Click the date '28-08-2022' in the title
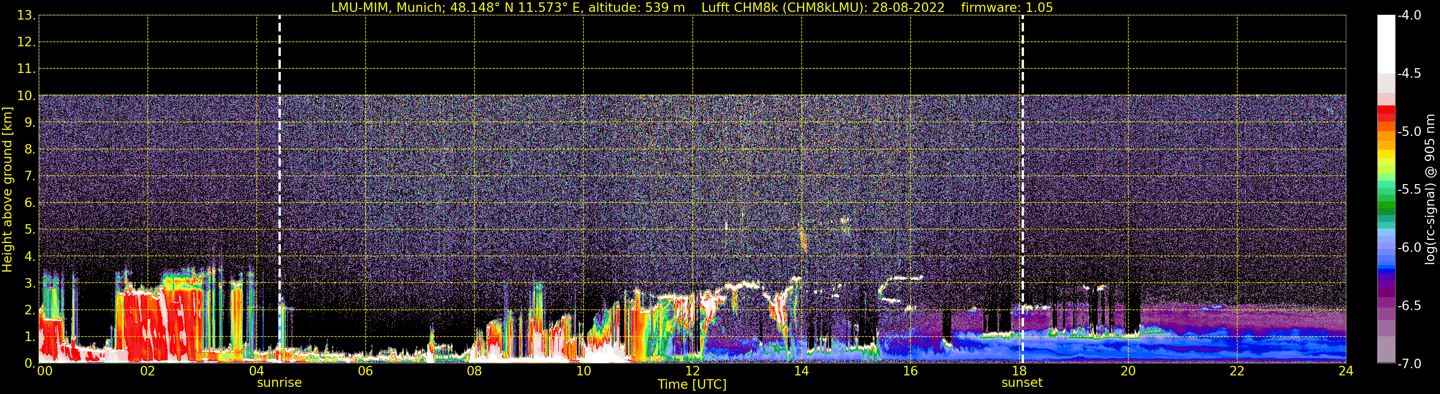 [908, 8]
